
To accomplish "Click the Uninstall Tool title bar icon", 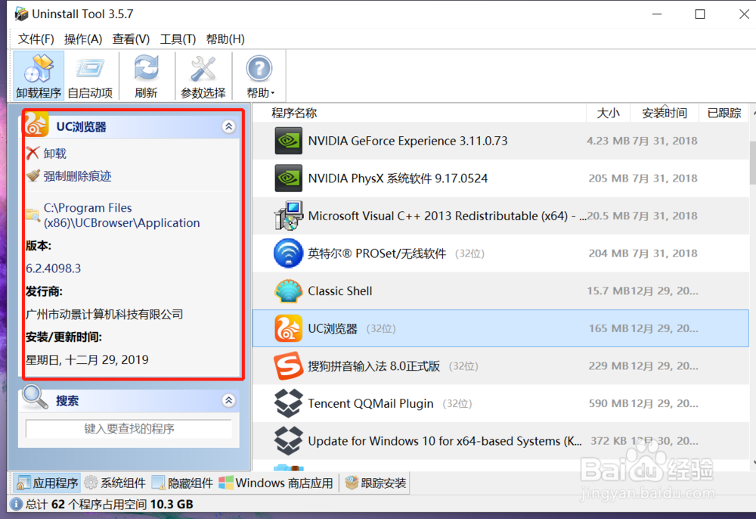I will [21, 14].
